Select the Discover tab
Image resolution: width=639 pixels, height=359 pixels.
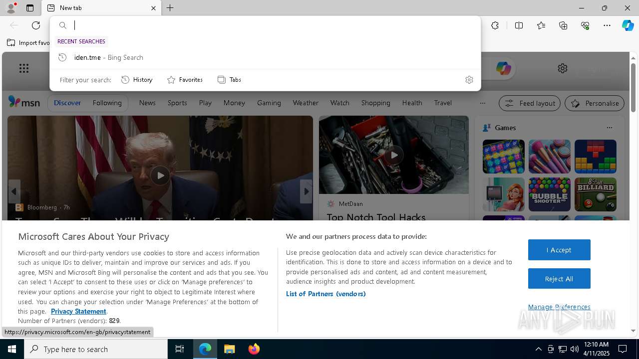pyautogui.click(x=67, y=103)
